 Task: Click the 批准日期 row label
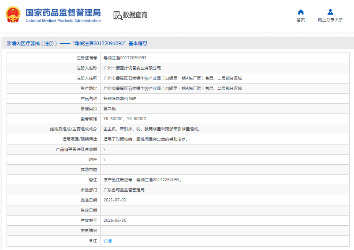(x=89, y=200)
